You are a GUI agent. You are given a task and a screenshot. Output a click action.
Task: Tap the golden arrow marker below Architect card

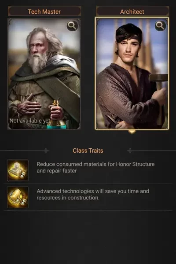tap(132, 132)
